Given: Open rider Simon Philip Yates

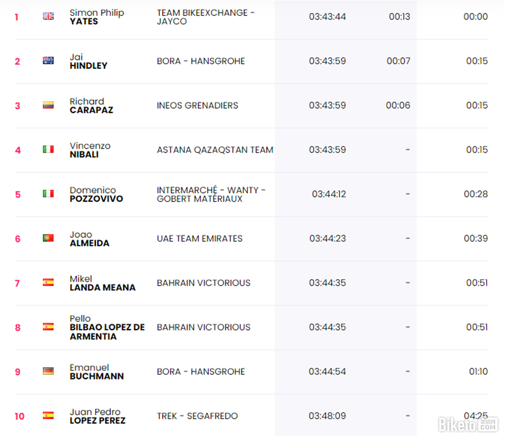Looking at the screenshot, I should click(x=97, y=17).
